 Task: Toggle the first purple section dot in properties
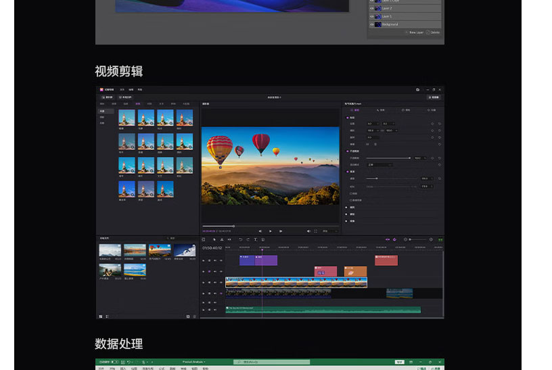[348, 118]
